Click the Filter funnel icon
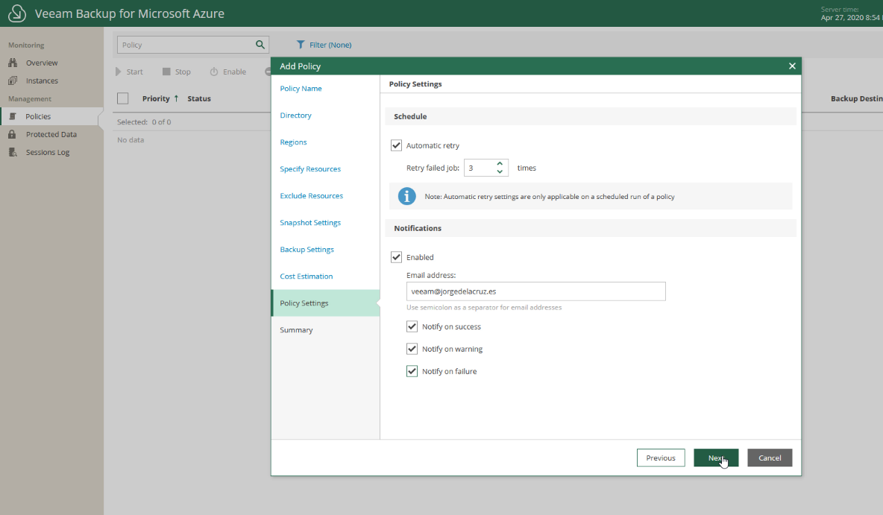This screenshot has width=883, height=515. click(301, 45)
